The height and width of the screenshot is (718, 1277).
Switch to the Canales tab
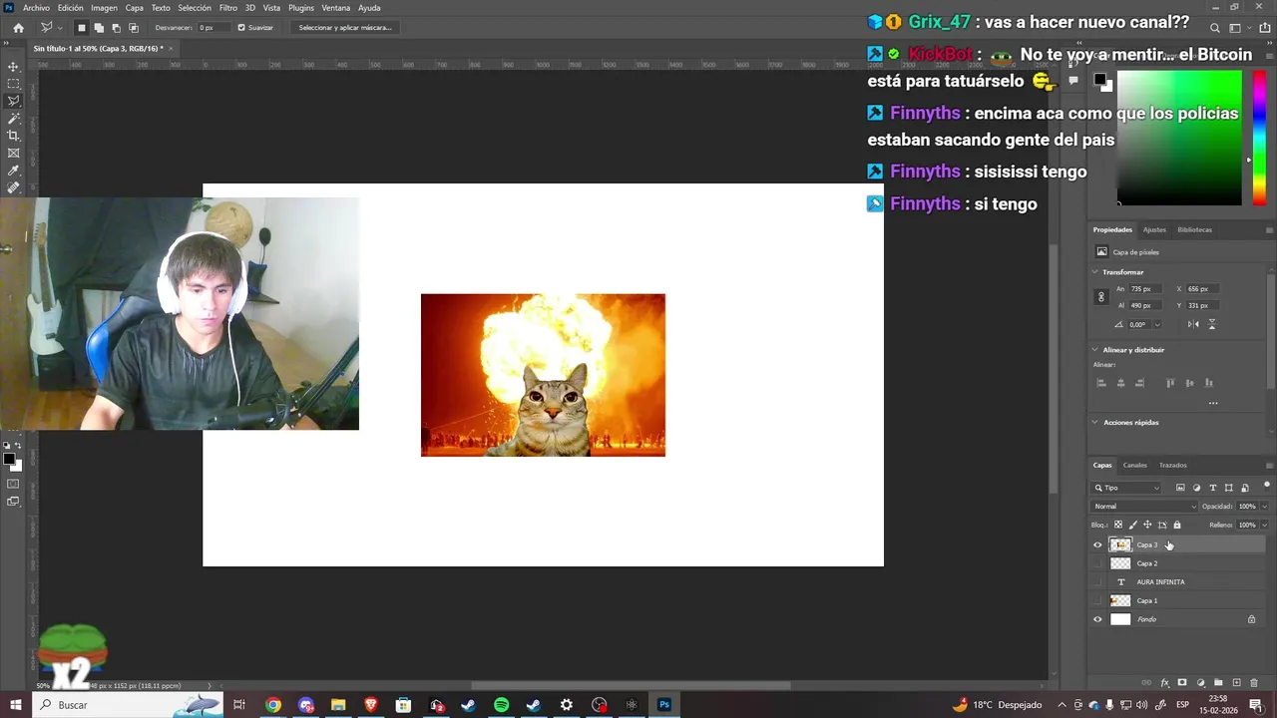(x=1135, y=465)
